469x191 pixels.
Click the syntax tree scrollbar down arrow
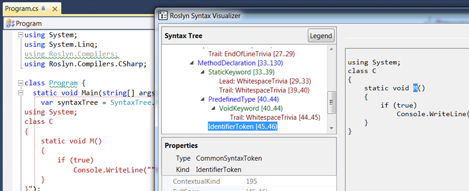pyautogui.click(x=331, y=129)
